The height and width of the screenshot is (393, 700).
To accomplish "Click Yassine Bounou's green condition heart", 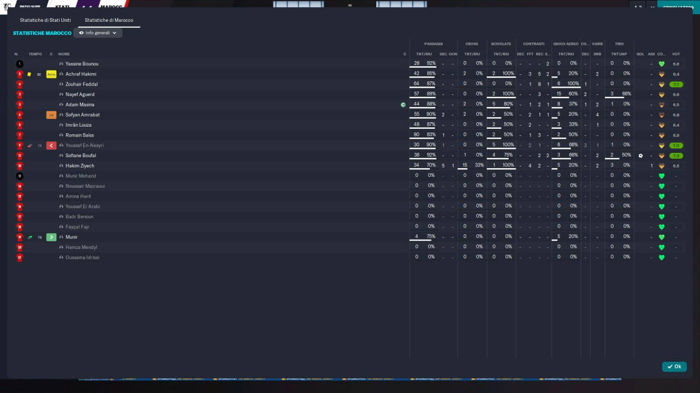I will click(x=661, y=64).
